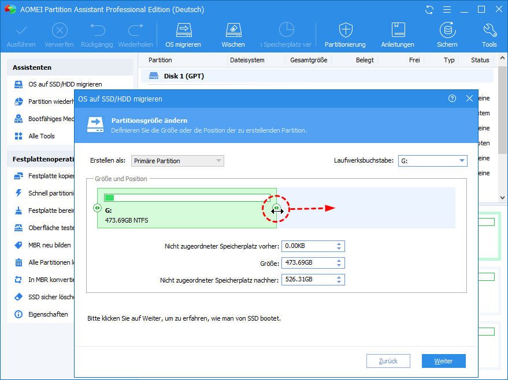This screenshot has width=508, height=380.
Task: Click the Status column header
Action: (x=480, y=60)
